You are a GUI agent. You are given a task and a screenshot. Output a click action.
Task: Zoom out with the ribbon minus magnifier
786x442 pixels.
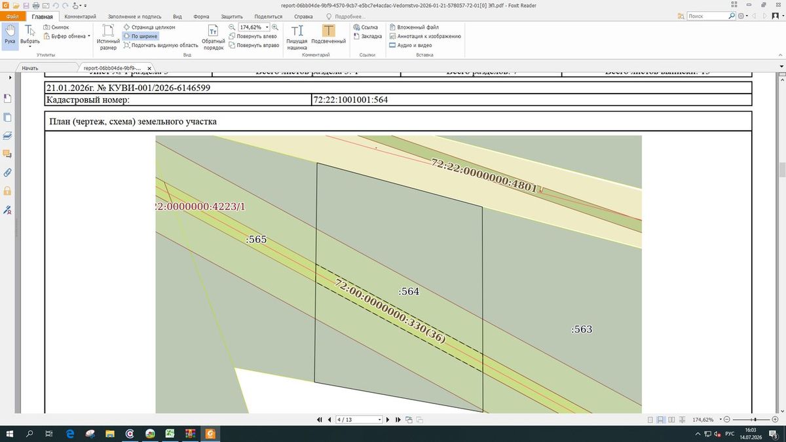pyautogui.click(x=232, y=28)
